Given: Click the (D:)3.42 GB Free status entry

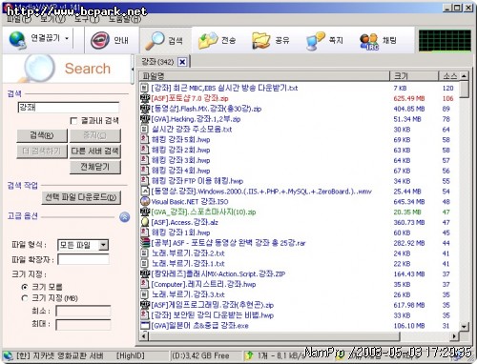Looking at the screenshot, I should point(200,355).
